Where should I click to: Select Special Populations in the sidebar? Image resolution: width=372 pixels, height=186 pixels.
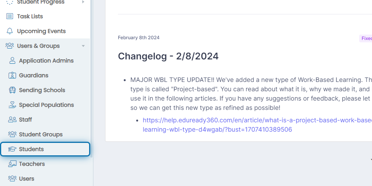[45, 105]
